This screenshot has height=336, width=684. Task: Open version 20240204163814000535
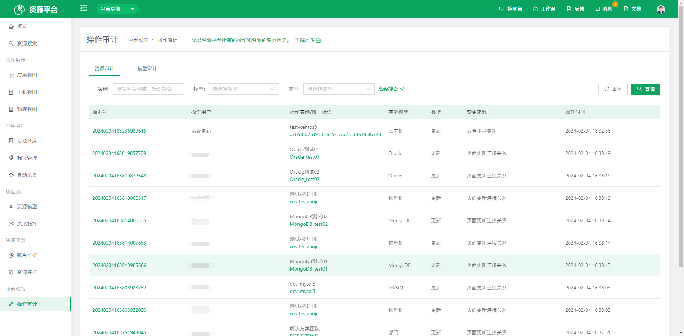click(x=119, y=220)
